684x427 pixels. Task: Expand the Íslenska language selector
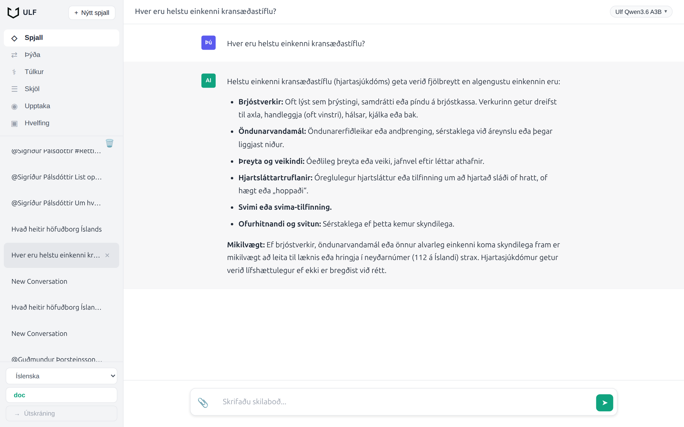[x=61, y=376]
